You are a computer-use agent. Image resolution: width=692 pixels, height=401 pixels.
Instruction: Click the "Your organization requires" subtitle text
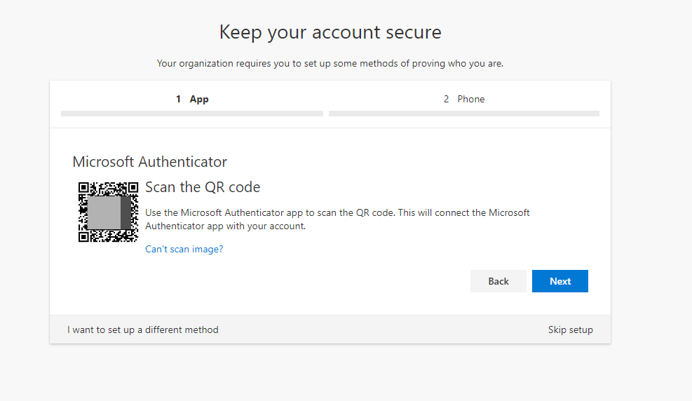pyautogui.click(x=330, y=64)
